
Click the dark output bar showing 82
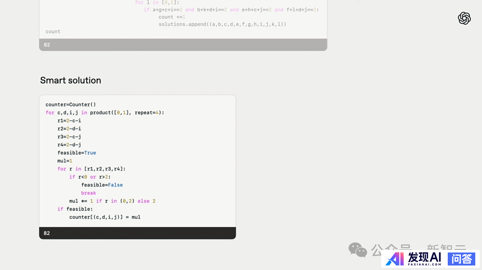(x=137, y=233)
